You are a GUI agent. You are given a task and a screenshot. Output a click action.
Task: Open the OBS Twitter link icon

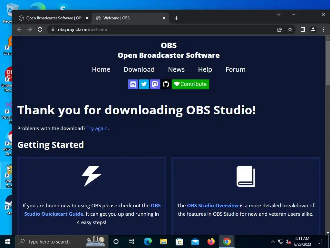point(144,84)
